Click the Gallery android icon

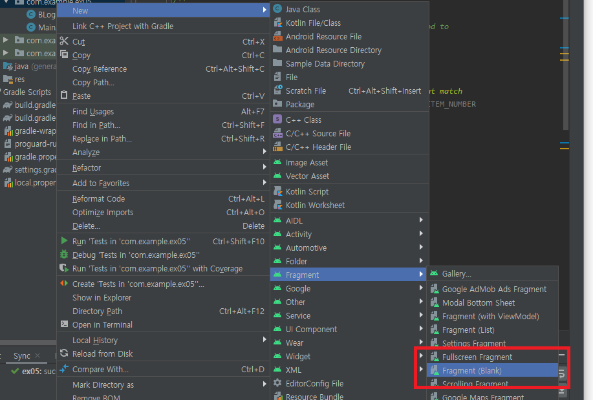(x=434, y=273)
